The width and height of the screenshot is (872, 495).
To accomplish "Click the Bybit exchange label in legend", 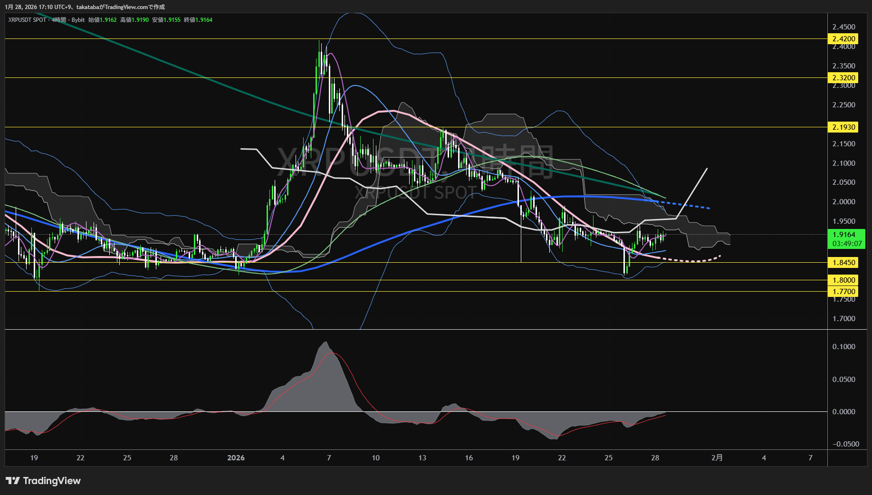I will (x=78, y=20).
